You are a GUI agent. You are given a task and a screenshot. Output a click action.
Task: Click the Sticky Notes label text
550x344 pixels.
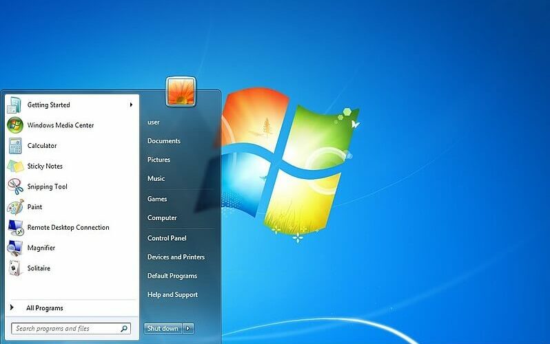[45, 166]
